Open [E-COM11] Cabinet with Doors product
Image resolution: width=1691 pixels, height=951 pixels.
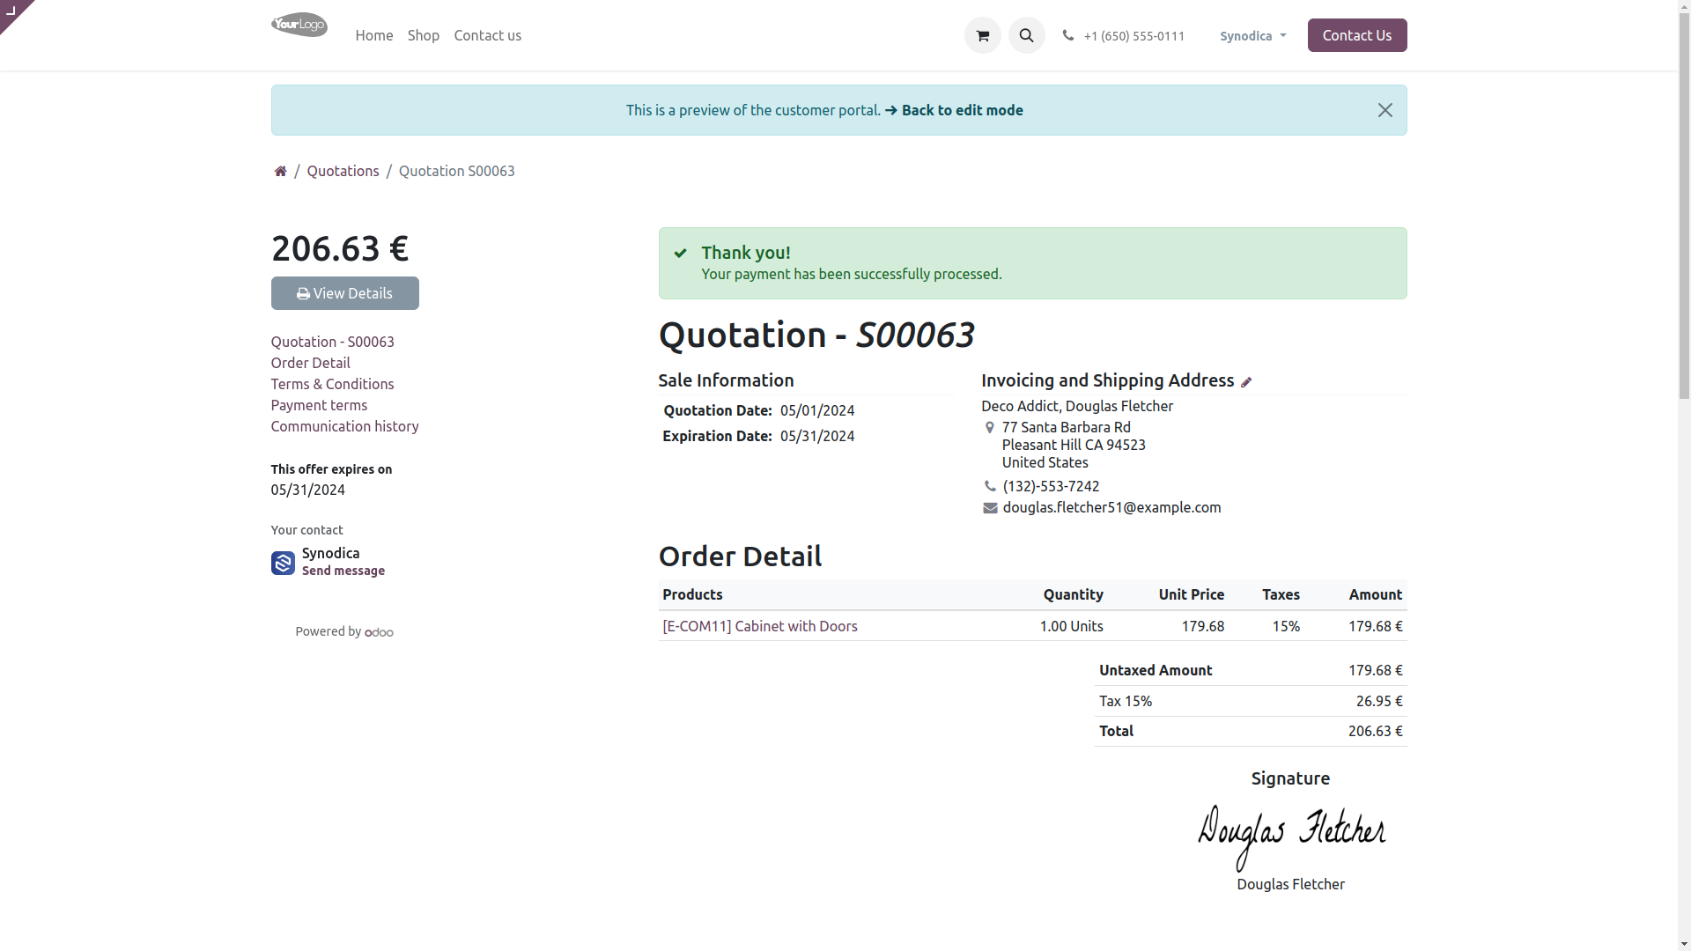tap(759, 626)
